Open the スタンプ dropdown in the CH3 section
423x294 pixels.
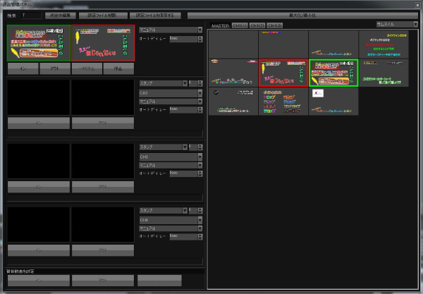(164, 147)
